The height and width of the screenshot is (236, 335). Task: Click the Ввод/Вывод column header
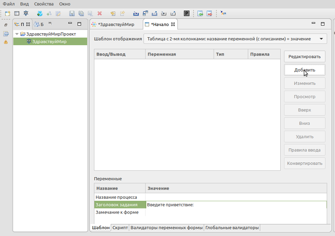coord(120,54)
